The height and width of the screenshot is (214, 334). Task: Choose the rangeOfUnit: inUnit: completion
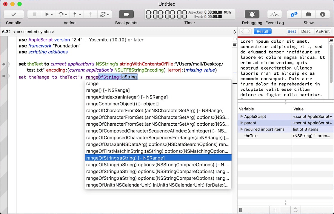[158, 185]
